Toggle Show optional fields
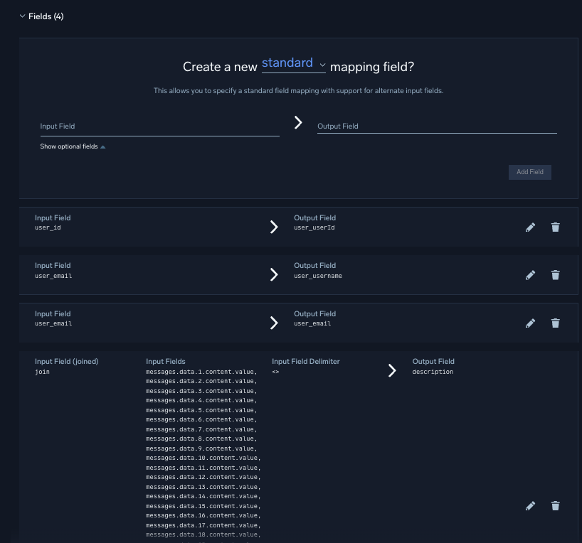Image resolution: width=582 pixels, height=543 pixels. [73, 146]
